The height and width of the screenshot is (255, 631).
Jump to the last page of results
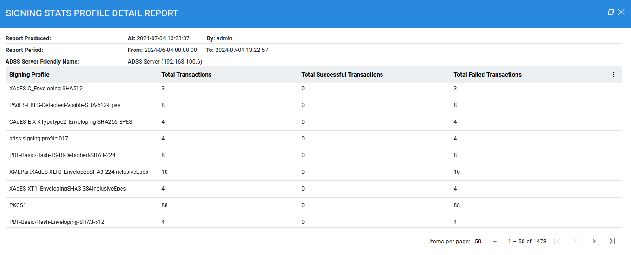pos(612,241)
